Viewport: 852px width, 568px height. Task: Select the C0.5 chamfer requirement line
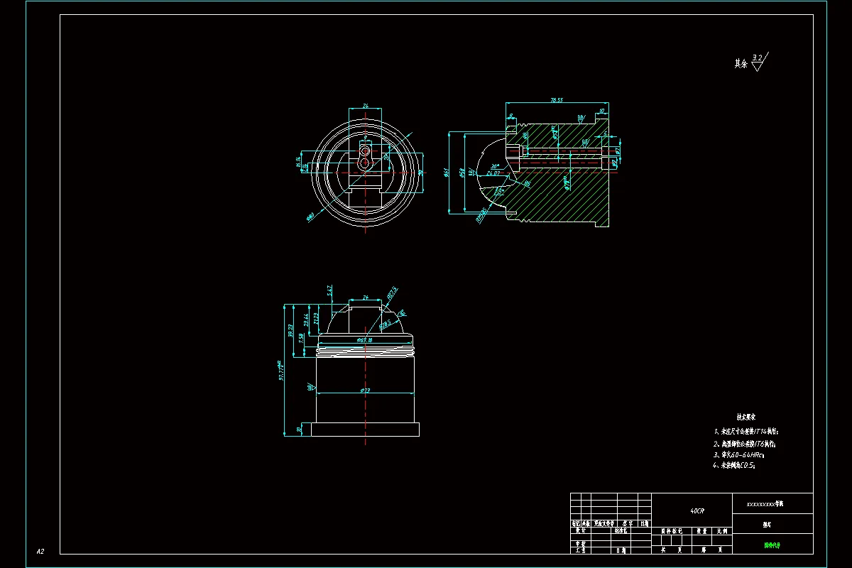tap(734, 466)
